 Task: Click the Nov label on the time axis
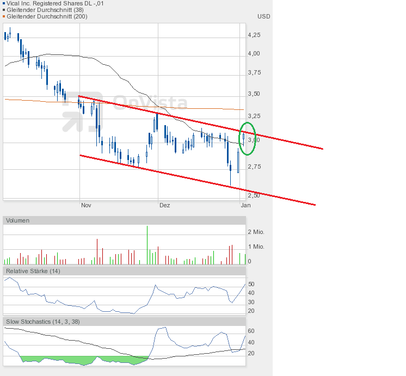click(x=85, y=205)
